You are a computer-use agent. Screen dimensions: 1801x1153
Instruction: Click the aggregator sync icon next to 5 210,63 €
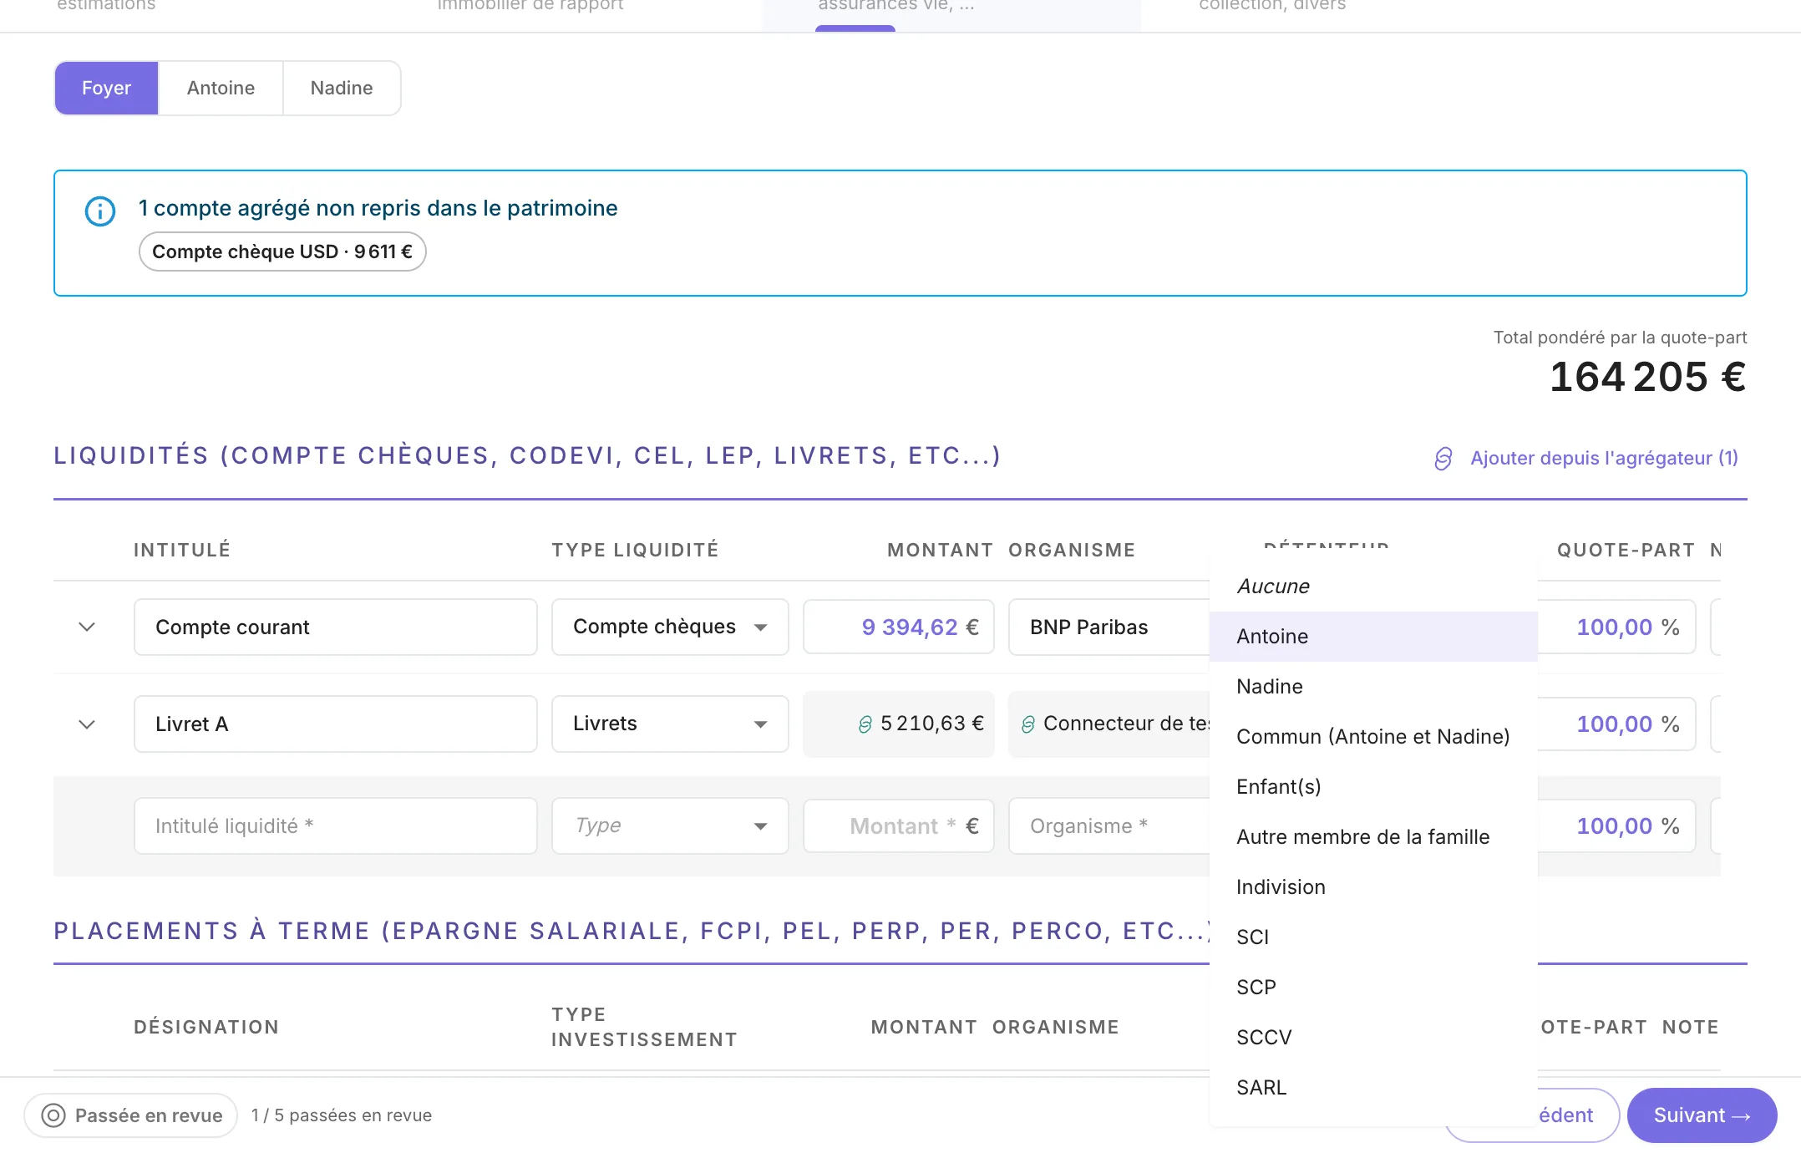[x=865, y=724]
